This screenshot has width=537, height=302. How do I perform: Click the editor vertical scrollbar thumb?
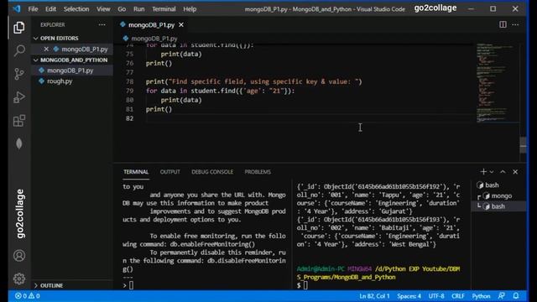(523, 145)
